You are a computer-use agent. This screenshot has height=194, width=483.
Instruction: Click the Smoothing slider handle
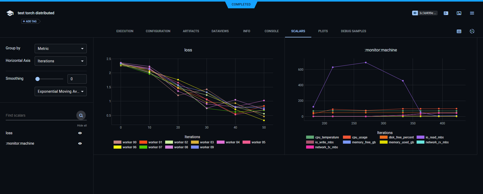click(x=38, y=79)
